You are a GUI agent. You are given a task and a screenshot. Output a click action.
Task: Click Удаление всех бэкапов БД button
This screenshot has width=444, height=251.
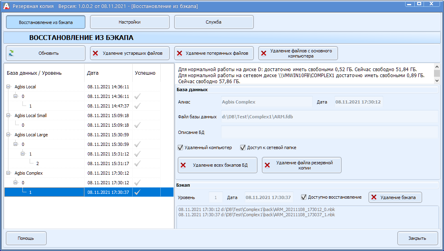(x=218, y=165)
